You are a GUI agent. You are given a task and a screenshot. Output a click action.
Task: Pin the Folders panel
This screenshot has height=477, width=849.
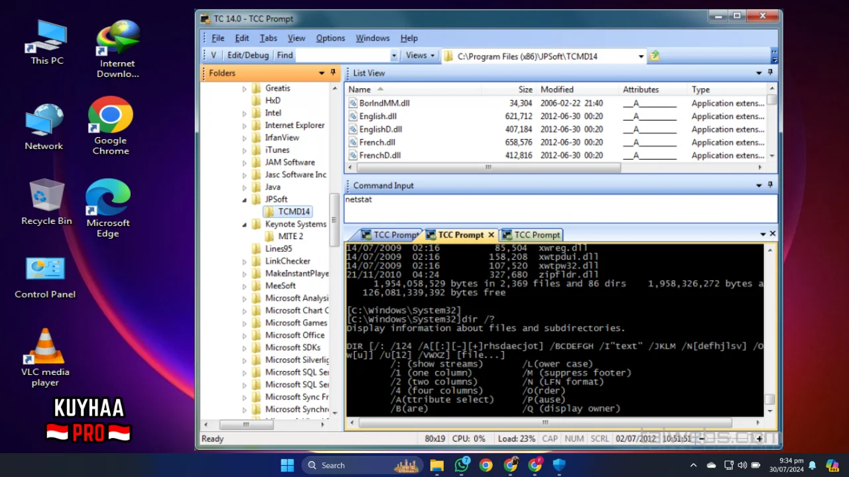[334, 73]
